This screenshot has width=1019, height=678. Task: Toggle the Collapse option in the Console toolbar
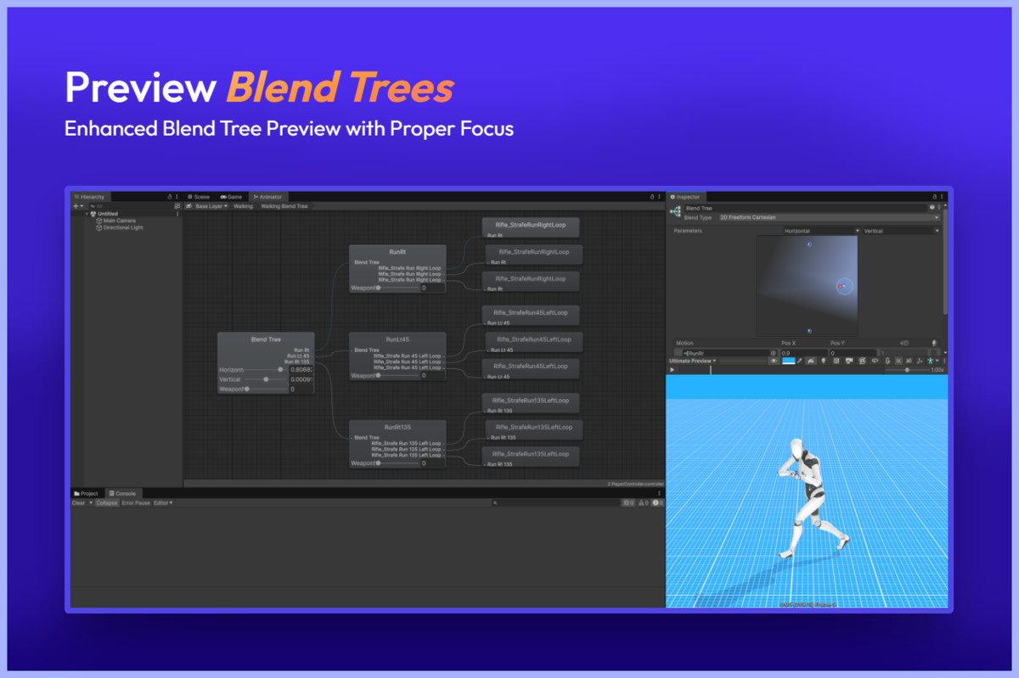click(x=108, y=502)
